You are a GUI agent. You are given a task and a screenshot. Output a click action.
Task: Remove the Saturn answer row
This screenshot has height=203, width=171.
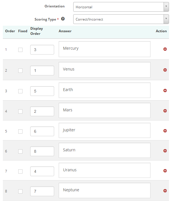165,151
